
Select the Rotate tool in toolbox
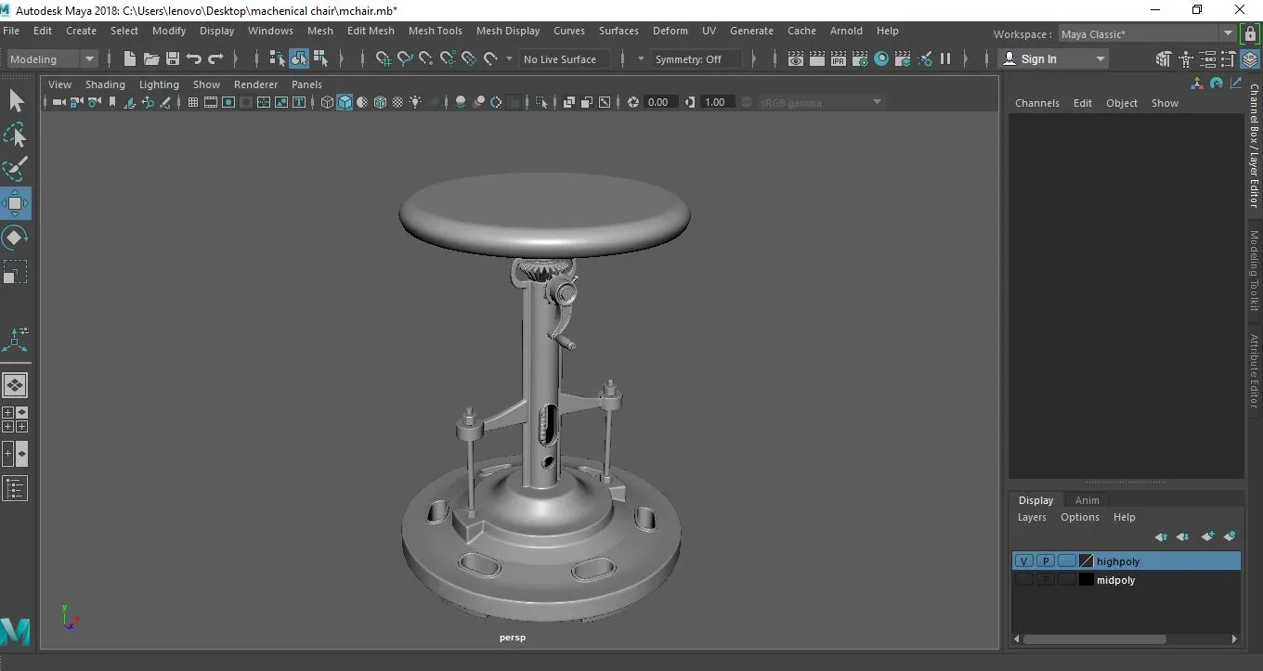(16, 238)
